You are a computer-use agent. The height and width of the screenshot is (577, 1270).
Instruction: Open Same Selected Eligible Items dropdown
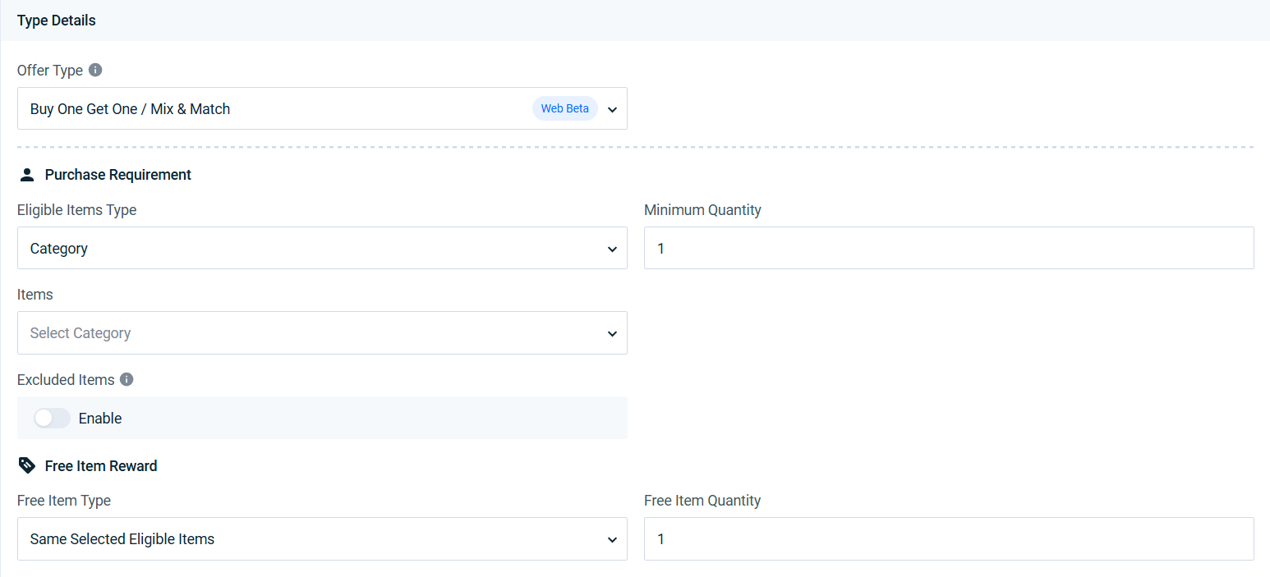click(x=322, y=538)
